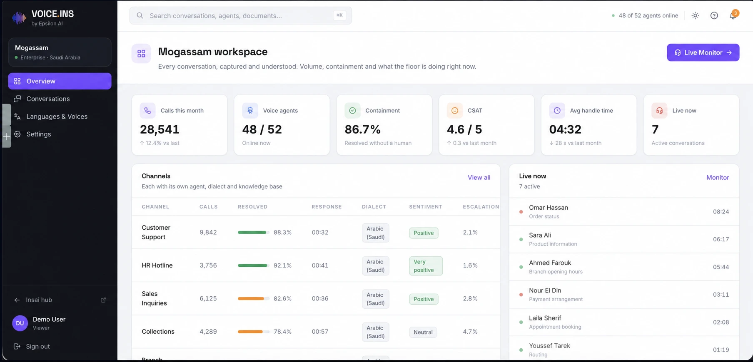Click View all in Channels panel

[479, 177]
